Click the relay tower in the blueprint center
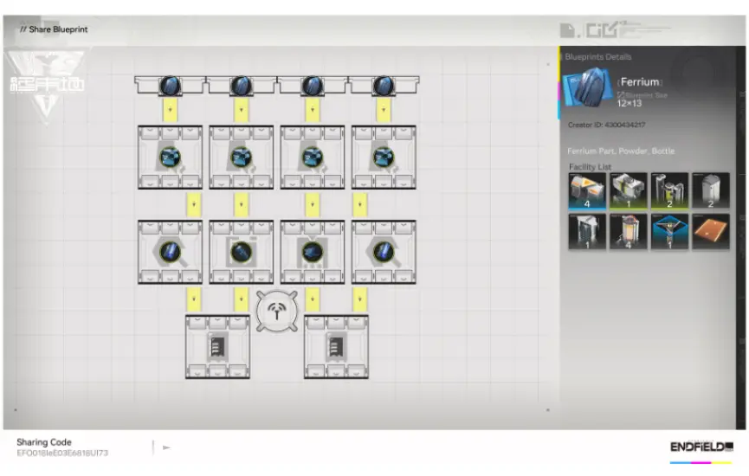 (x=277, y=311)
